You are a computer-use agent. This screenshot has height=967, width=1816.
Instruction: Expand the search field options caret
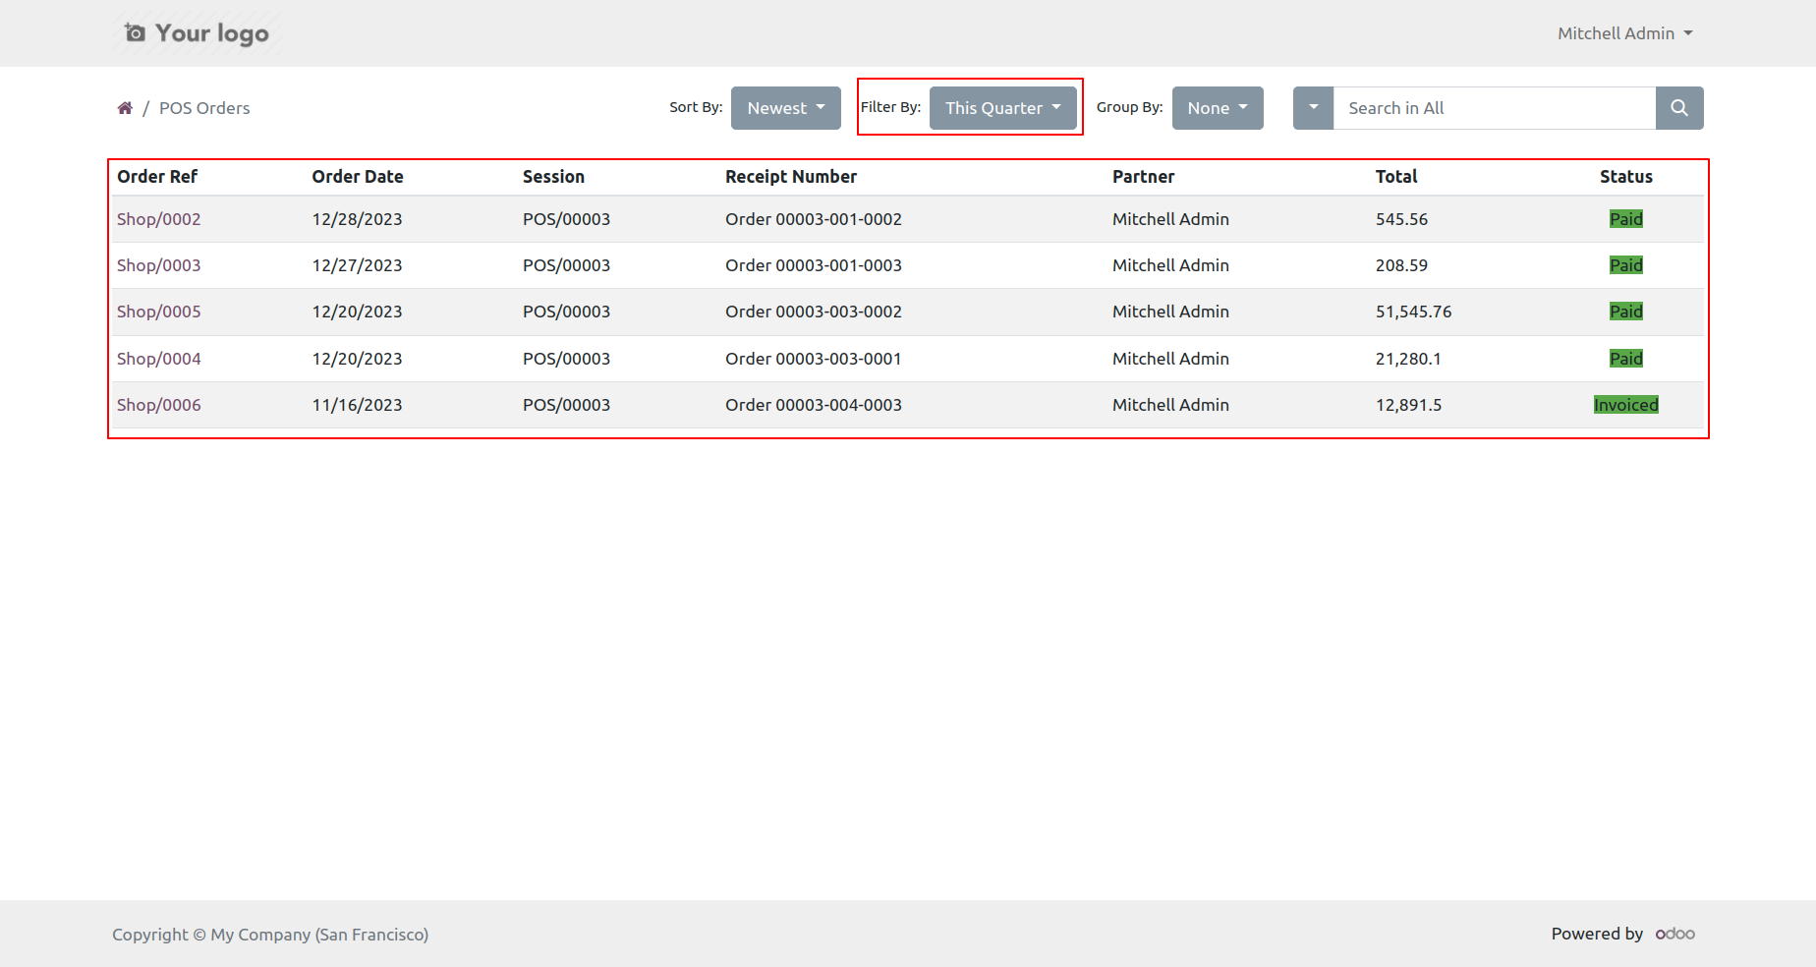pyautogui.click(x=1313, y=108)
